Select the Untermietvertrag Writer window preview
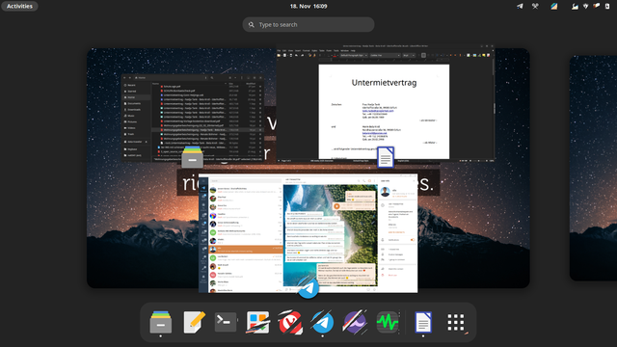The width and height of the screenshot is (617, 347). tap(386, 103)
